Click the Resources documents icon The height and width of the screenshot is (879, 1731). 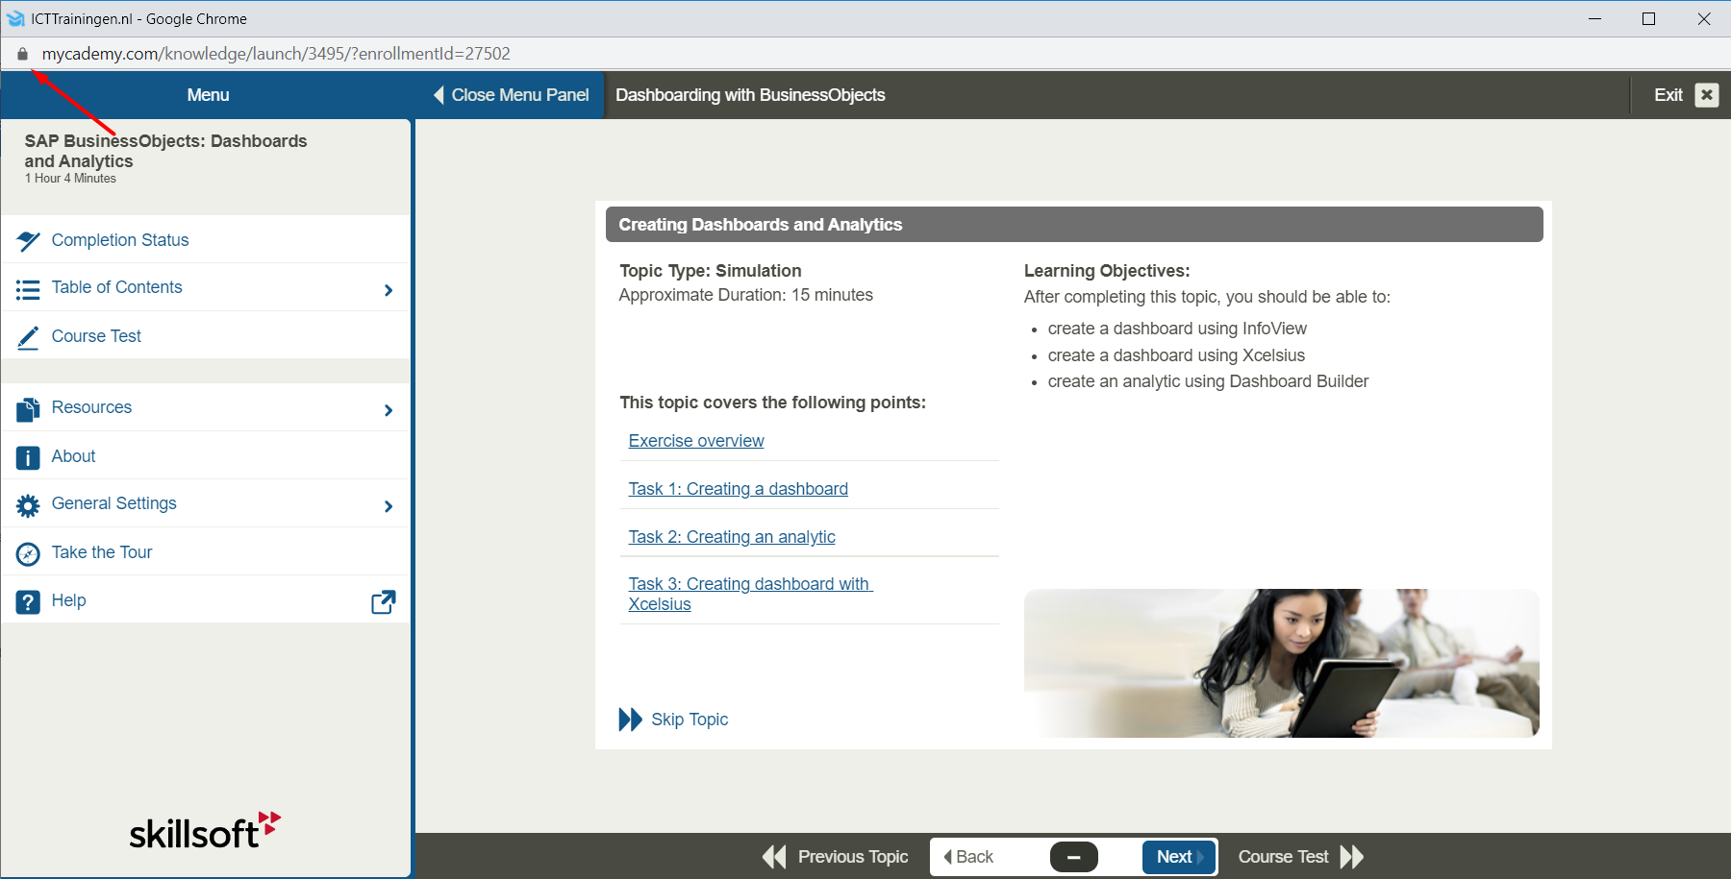[28, 409]
